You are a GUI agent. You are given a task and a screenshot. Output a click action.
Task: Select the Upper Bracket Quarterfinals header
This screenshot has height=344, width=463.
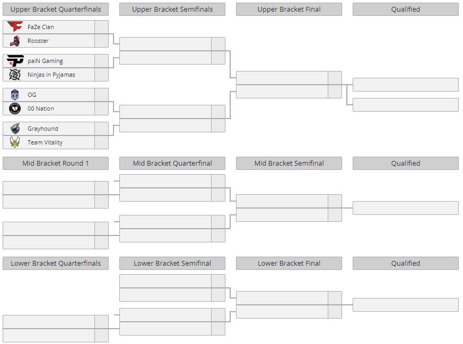[56, 9]
